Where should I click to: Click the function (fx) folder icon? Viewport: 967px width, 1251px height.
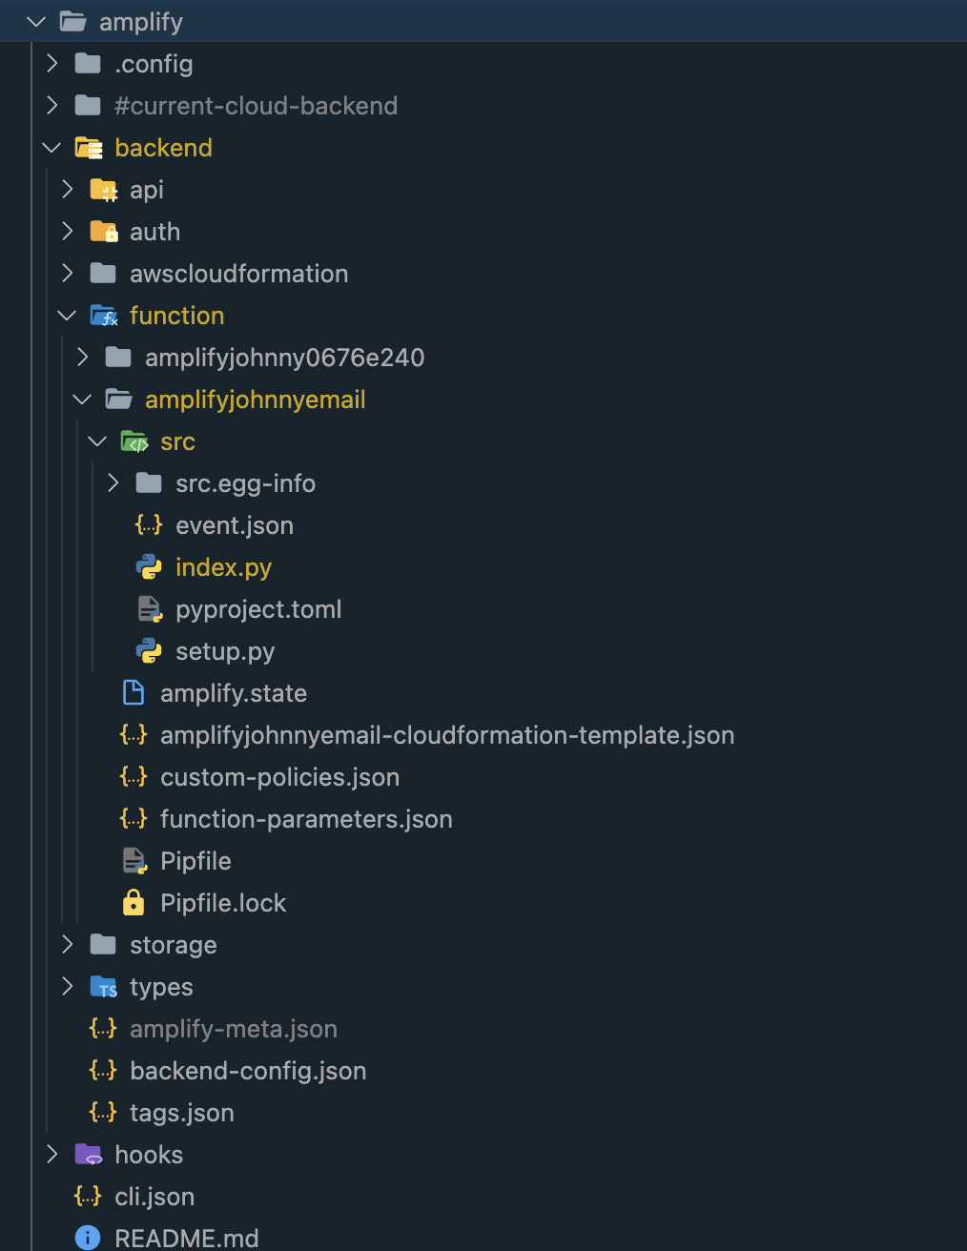pos(103,315)
